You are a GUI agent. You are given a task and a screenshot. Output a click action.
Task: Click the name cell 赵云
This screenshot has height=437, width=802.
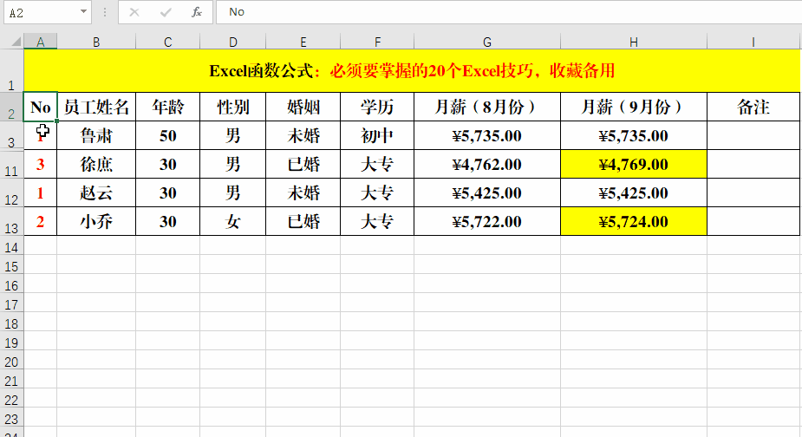(96, 192)
